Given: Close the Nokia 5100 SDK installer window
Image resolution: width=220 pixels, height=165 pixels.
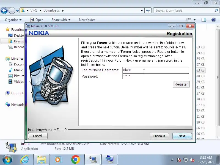Looking at the screenshot, I should [x=190, y=26].
